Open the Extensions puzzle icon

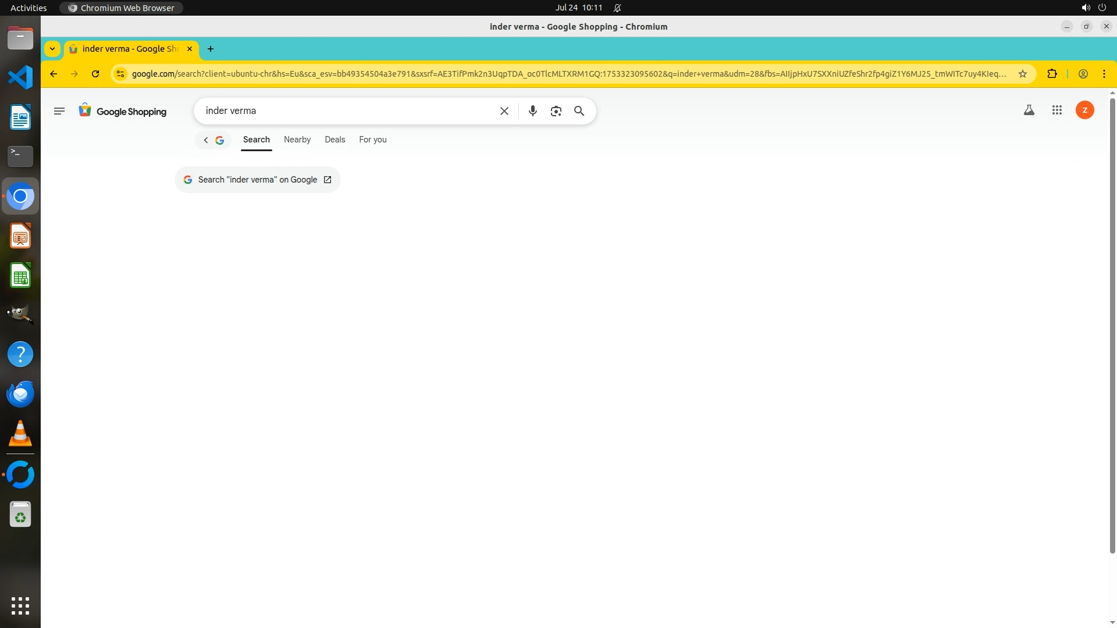[1052, 74]
